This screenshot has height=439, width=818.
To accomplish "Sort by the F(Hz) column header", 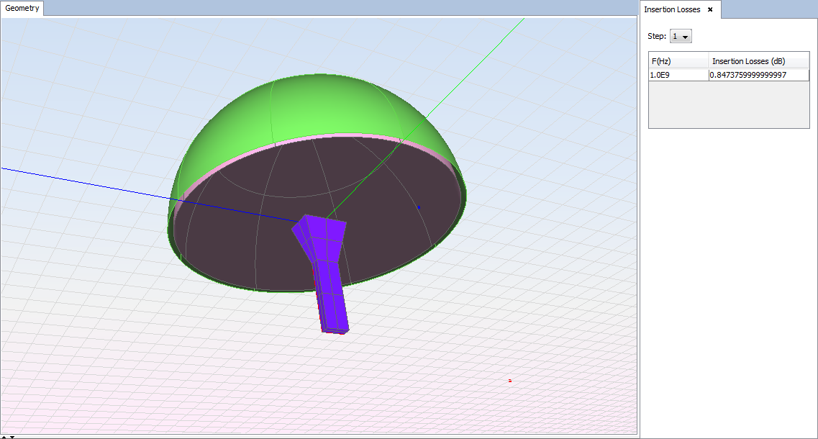I will pos(678,61).
